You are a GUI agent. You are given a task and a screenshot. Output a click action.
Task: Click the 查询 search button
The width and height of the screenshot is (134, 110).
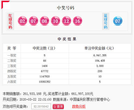(x=58, y=107)
